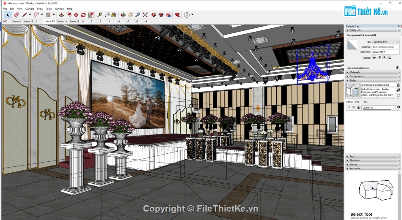The image size is (402, 220).
Task: Open the Arc tool dropdown arrow
Action: tap(42, 15)
